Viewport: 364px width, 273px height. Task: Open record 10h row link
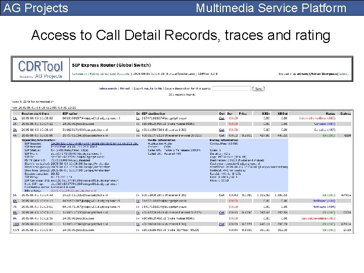(16, 224)
